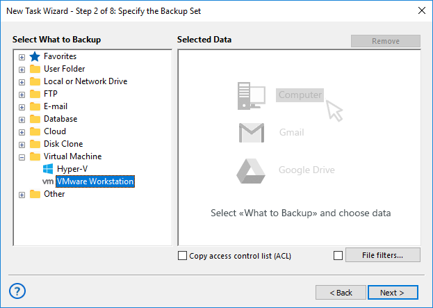
Task: Go to previous step with Back button
Action: pos(341,292)
